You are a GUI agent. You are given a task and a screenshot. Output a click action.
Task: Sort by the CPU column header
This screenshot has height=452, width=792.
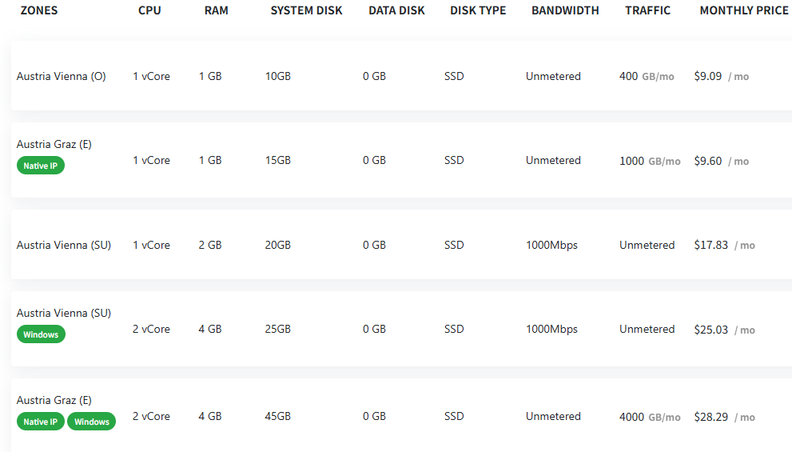pos(149,10)
